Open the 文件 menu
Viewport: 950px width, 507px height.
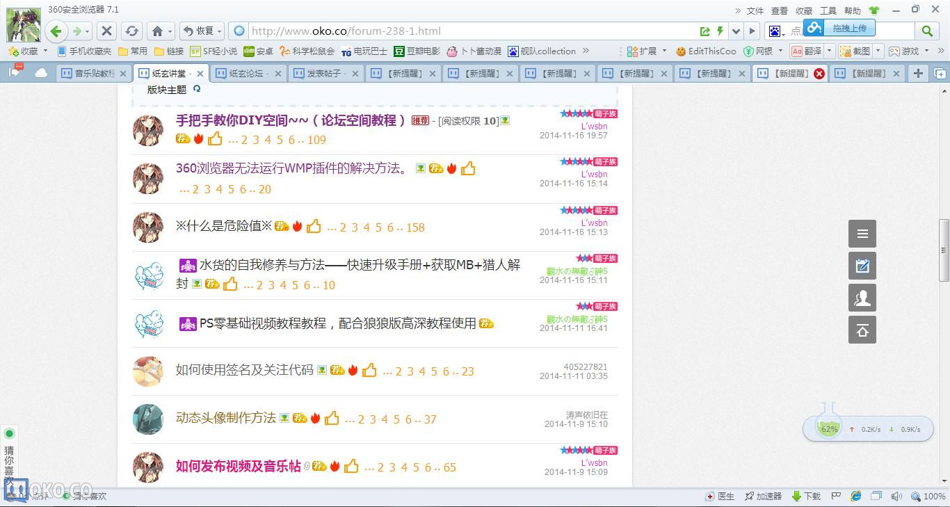[755, 10]
